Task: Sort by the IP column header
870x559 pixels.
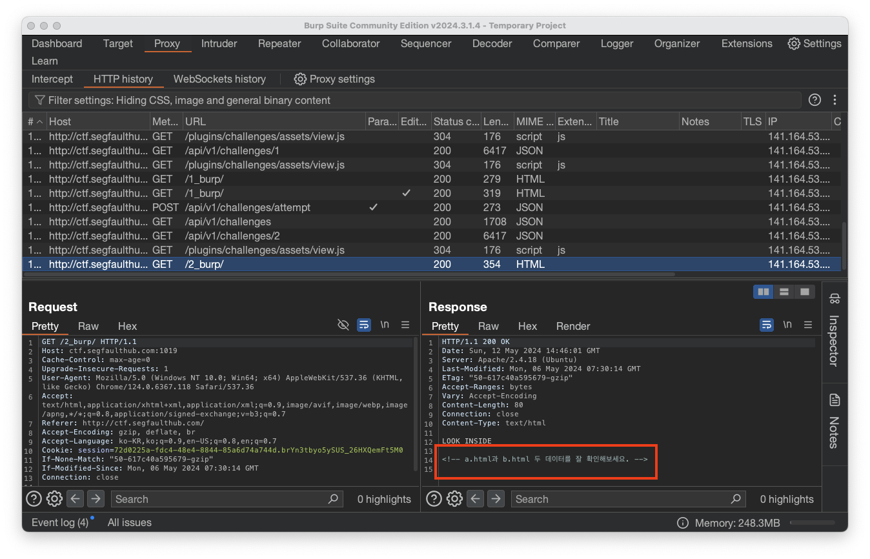Action: coord(798,121)
